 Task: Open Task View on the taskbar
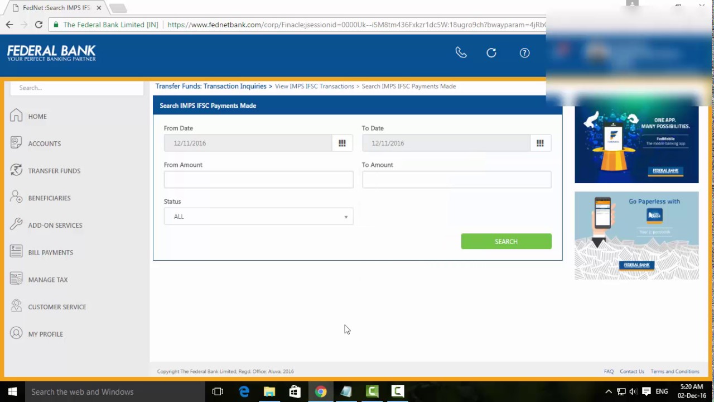tap(218, 392)
